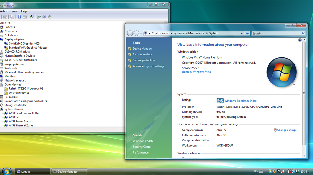Click the Refresh button beside the address bar
This screenshot has height=175, width=313.
247,33
